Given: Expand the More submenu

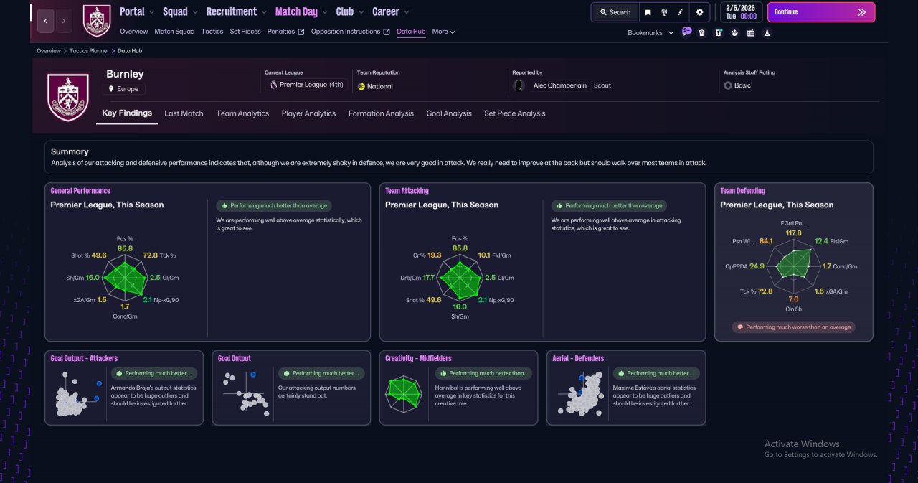Looking at the screenshot, I should [443, 32].
